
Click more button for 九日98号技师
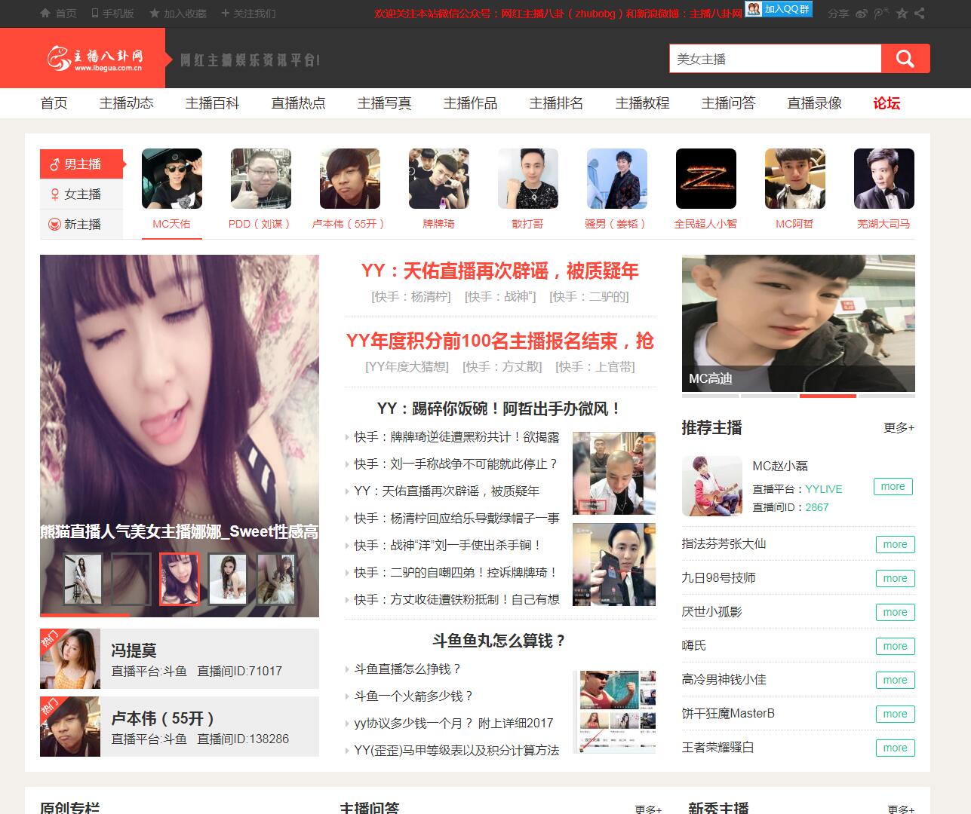(896, 579)
